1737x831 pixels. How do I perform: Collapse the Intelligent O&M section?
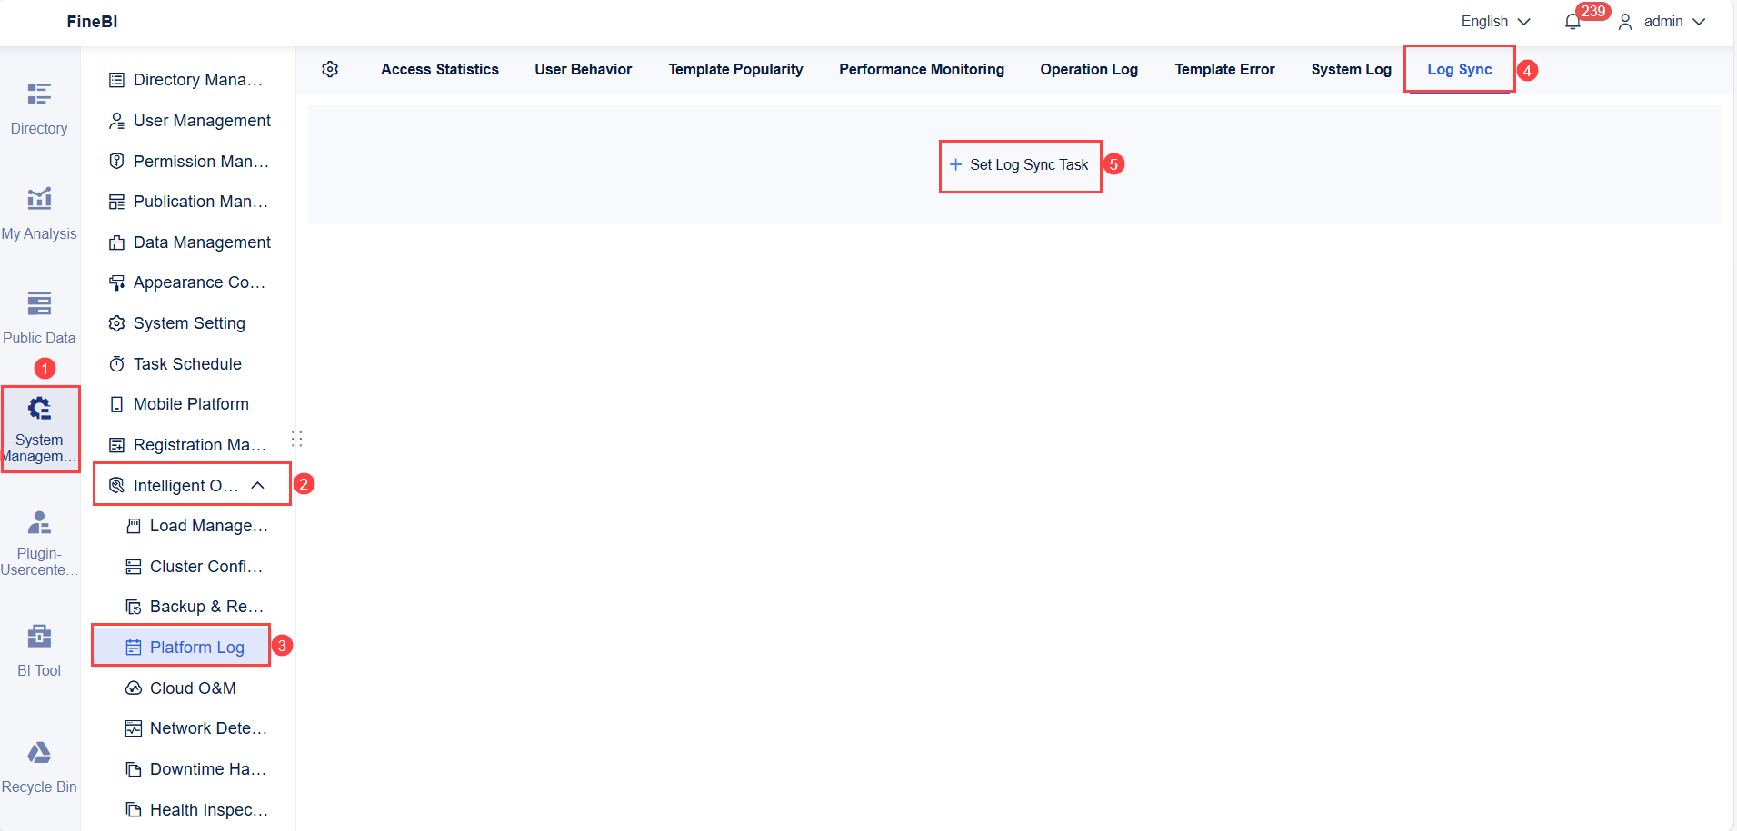point(258,485)
